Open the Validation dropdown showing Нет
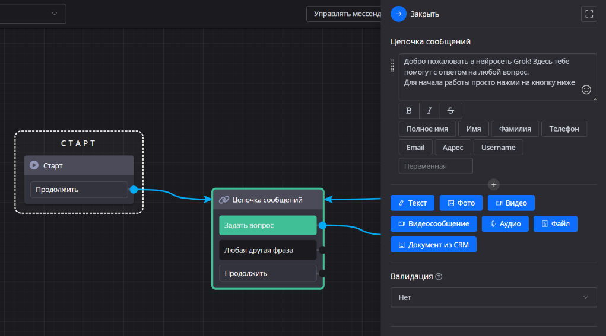This screenshot has height=336, width=606. pyautogui.click(x=493, y=297)
